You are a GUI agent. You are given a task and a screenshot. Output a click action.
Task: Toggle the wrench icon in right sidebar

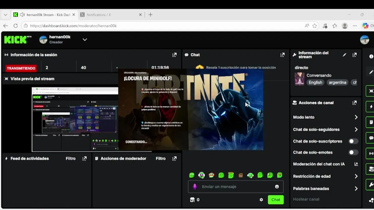(x=371, y=185)
